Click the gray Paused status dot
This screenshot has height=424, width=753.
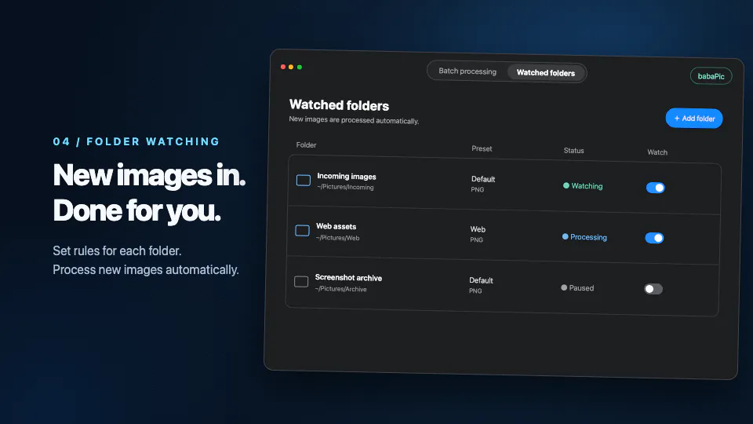564,287
